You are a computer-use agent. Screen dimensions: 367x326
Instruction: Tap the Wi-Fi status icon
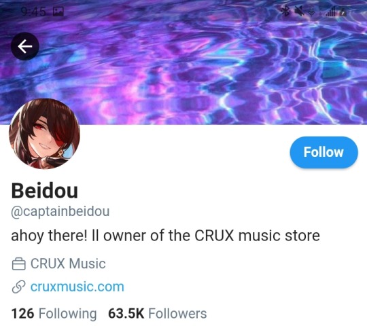click(311, 12)
